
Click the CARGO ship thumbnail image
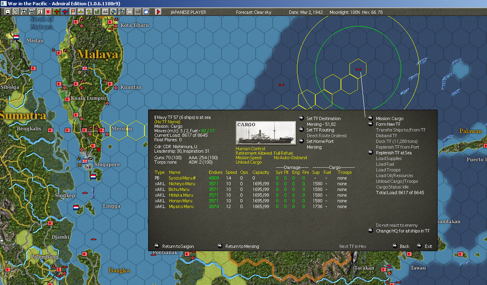pyautogui.click(x=266, y=133)
